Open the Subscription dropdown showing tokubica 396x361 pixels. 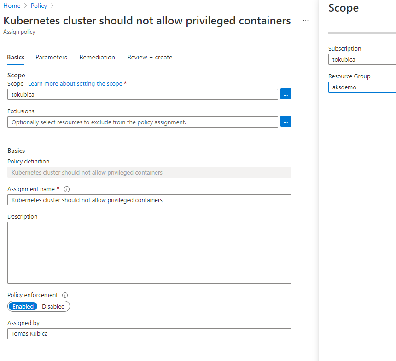point(362,59)
